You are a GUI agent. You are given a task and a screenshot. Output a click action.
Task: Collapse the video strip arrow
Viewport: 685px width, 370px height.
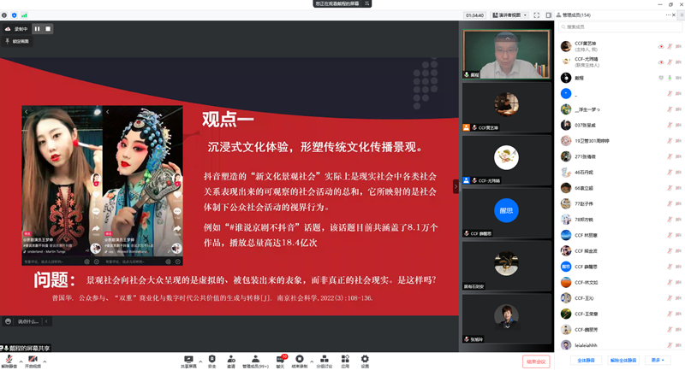tap(456, 186)
